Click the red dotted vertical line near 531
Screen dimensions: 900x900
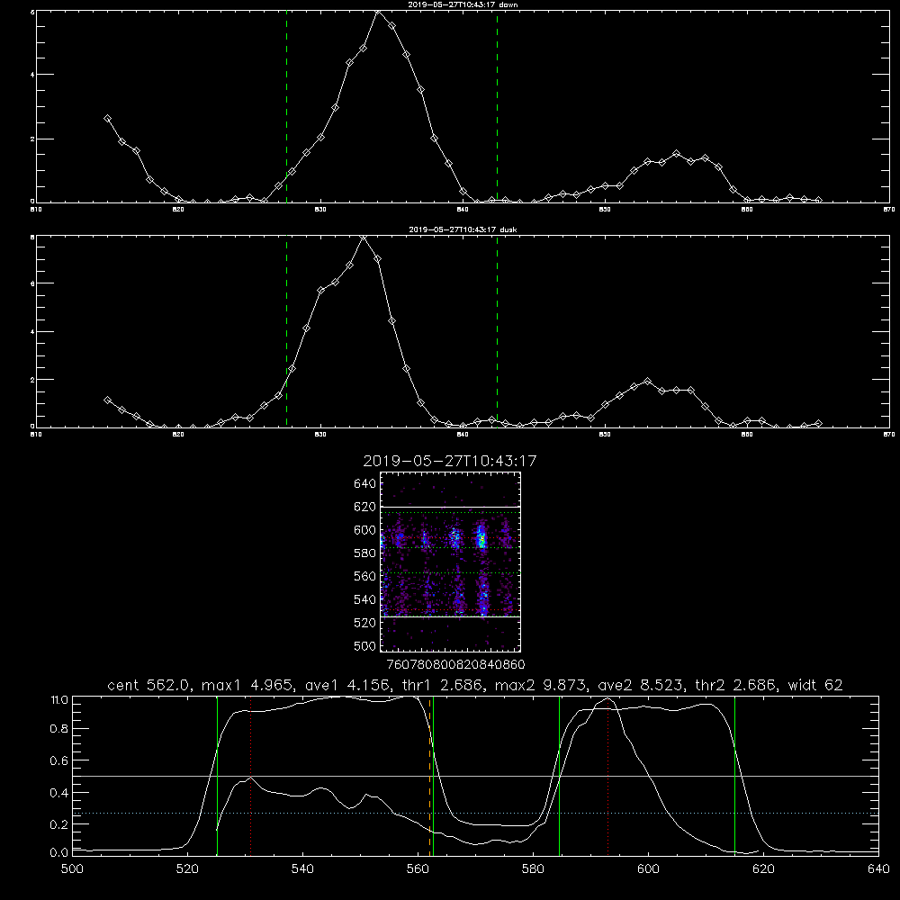click(x=251, y=776)
